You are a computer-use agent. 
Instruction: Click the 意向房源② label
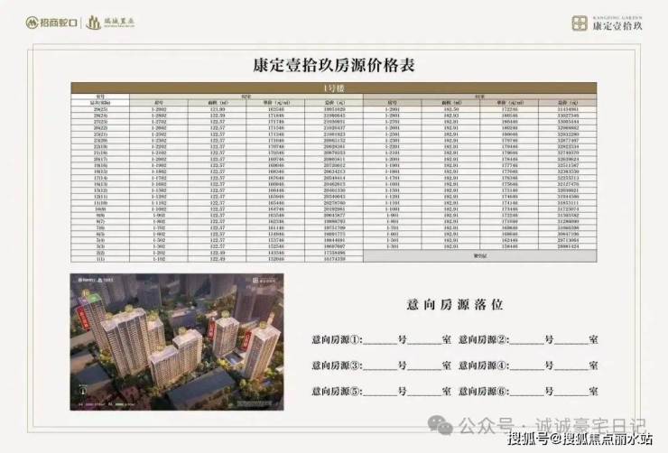484,339
